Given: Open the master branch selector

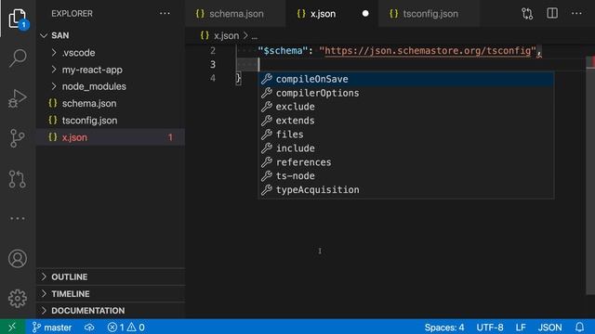Looking at the screenshot, I should coord(52,328).
